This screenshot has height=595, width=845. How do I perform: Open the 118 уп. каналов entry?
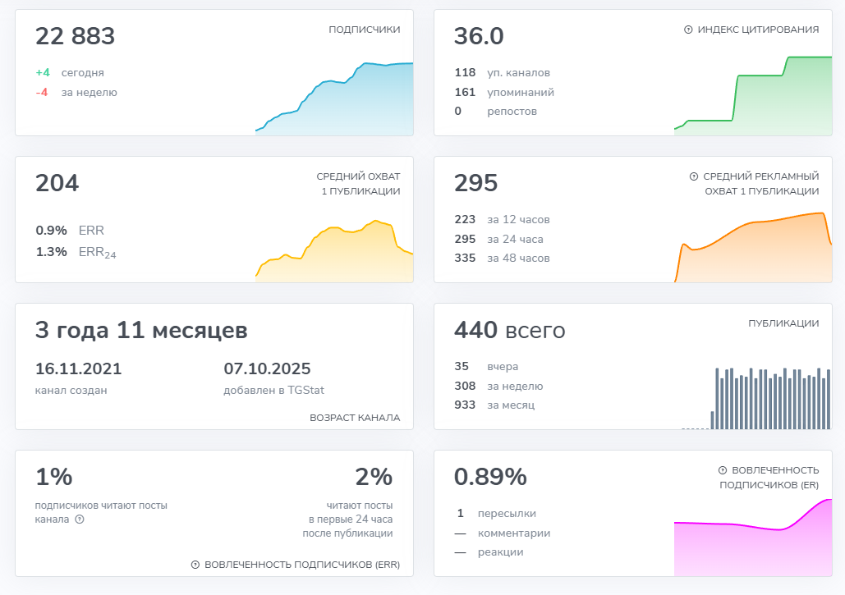pyautogui.click(x=502, y=72)
